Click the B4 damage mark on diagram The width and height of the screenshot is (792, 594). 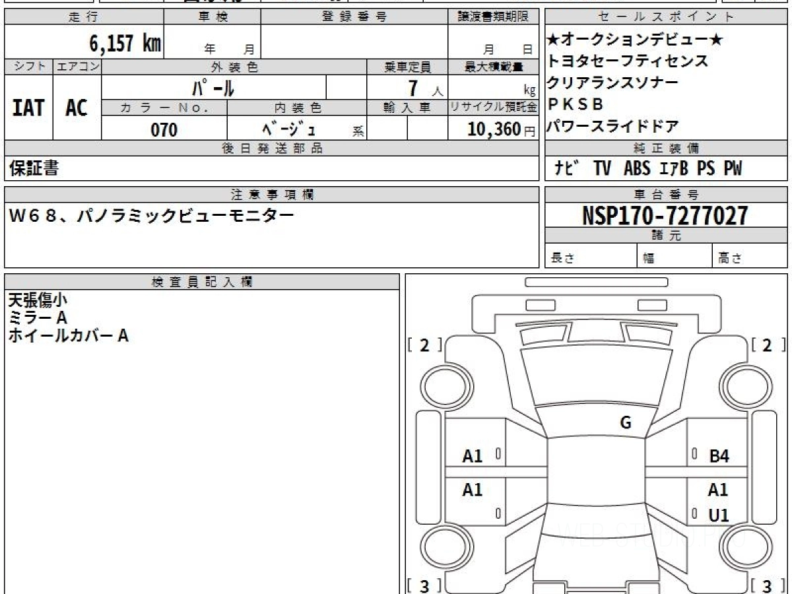pos(719,456)
